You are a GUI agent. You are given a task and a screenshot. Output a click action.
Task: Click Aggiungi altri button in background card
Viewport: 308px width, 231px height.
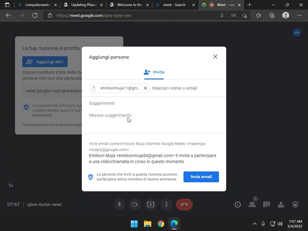45,62
